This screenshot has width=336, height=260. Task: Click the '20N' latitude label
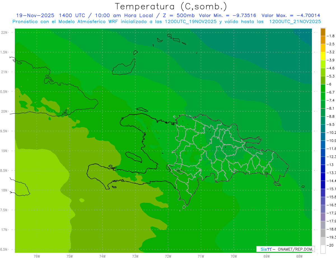4,111
